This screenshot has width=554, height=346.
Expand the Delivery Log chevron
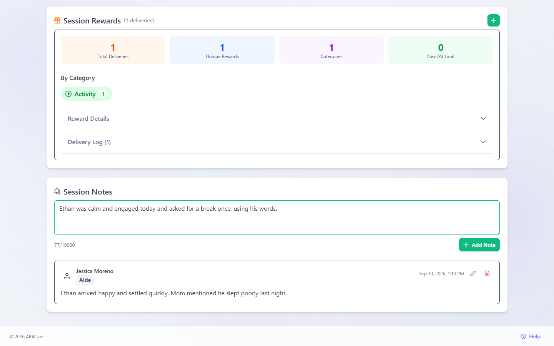coord(483,142)
